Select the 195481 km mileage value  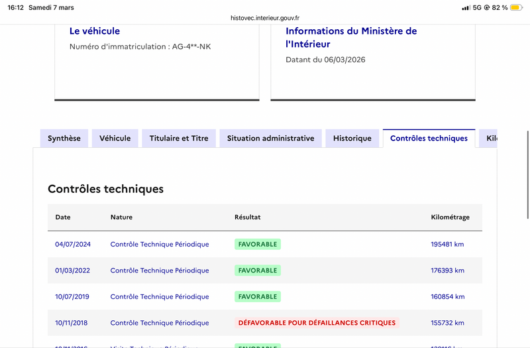tap(447, 244)
